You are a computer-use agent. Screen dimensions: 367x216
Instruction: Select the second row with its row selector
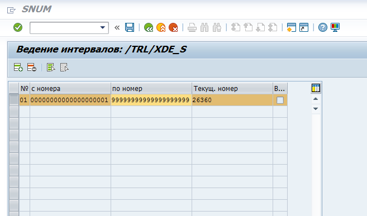tap(14, 112)
